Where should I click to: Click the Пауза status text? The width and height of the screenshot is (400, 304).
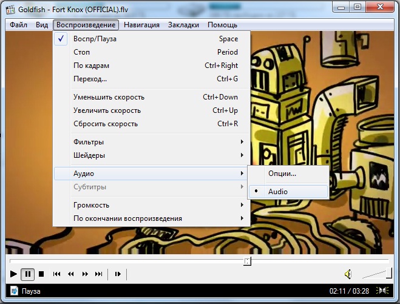coord(31,291)
